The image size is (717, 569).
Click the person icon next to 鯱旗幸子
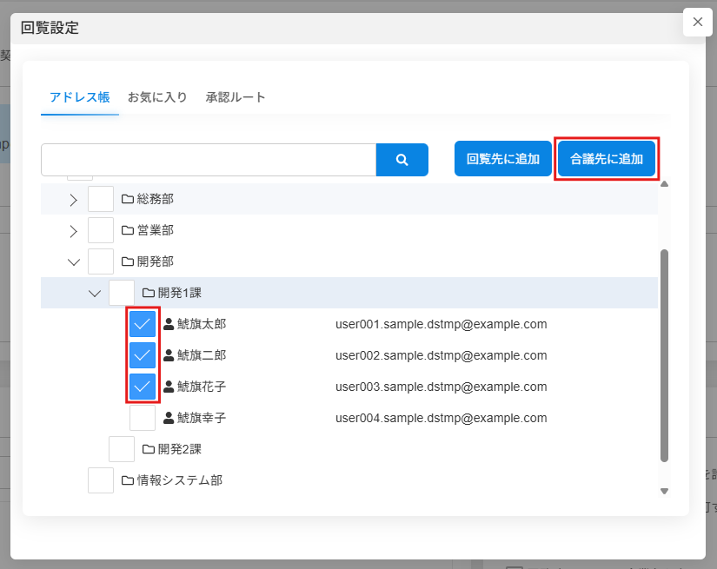point(169,418)
